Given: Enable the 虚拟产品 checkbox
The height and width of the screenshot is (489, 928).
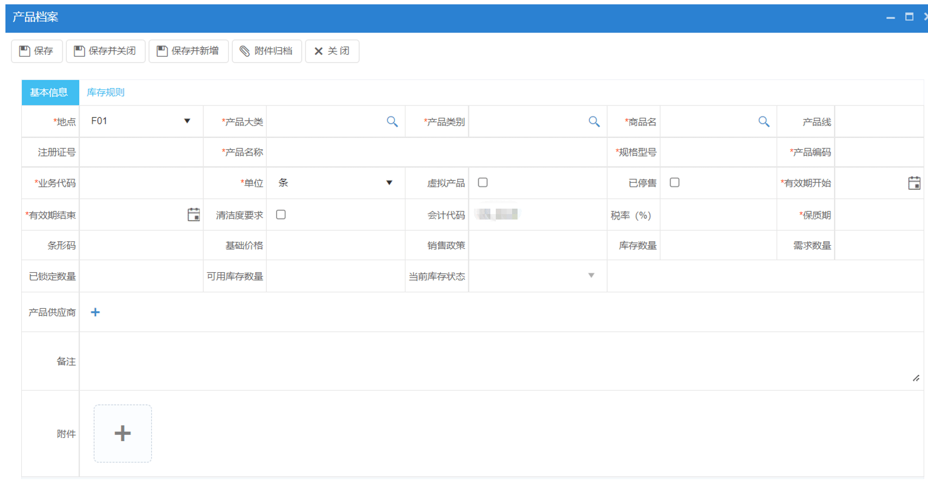Looking at the screenshot, I should (x=483, y=183).
